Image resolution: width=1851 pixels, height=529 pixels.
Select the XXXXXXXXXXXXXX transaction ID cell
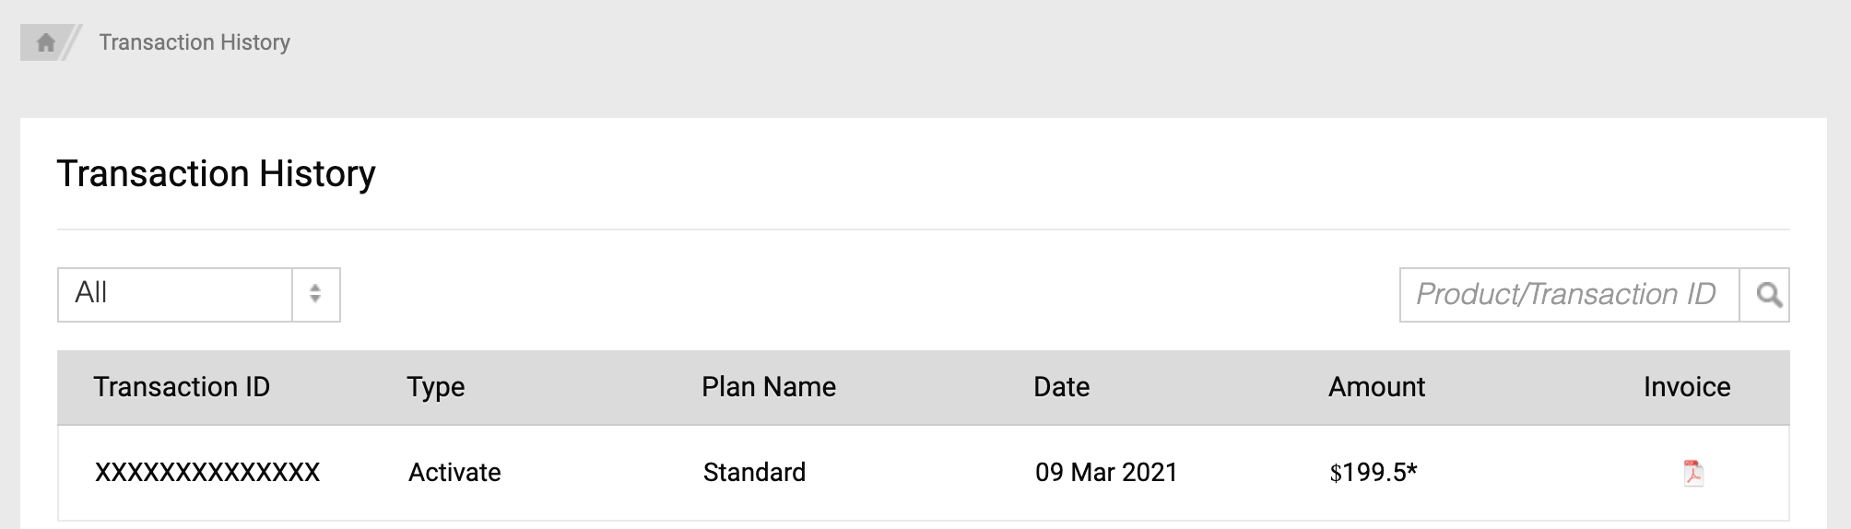(x=207, y=473)
